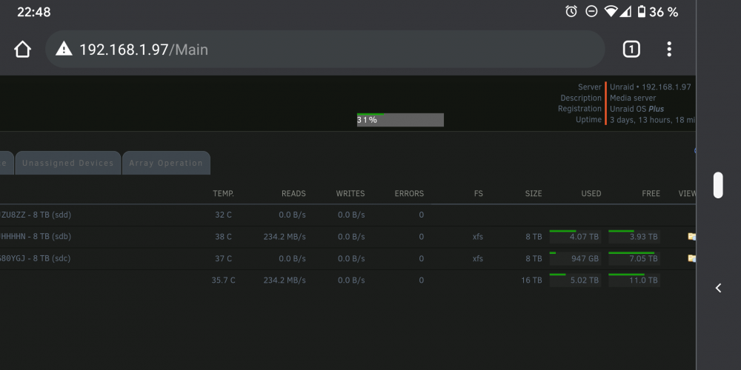This screenshot has width=741, height=370.
Task: Click the 7.05 TB free bar
Action: (x=634, y=258)
